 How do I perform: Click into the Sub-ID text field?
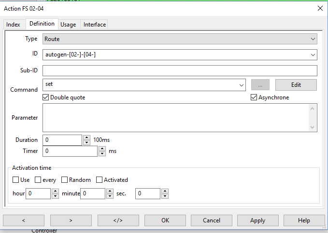click(179, 71)
